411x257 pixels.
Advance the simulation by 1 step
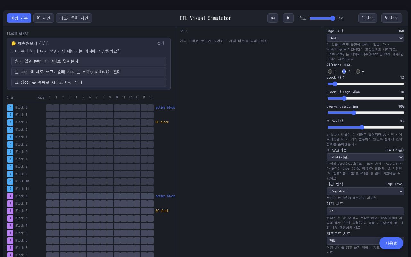coord(368,18)
